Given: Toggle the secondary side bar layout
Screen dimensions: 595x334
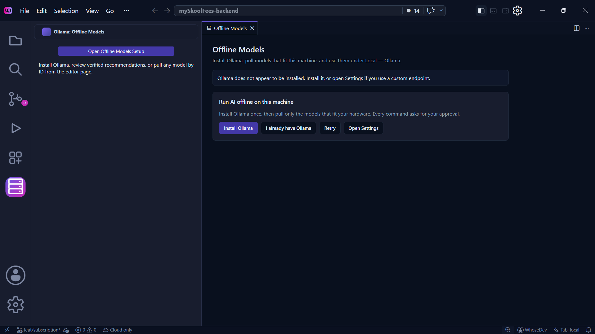Looking at the screenshot, I should tap(505, 11).
